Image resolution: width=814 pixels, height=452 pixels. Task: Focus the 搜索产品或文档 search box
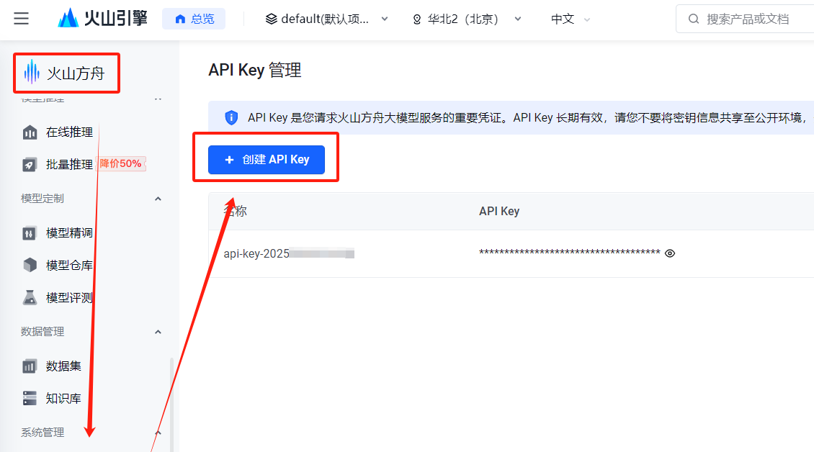pyautogui.click(x=747, y=19)
